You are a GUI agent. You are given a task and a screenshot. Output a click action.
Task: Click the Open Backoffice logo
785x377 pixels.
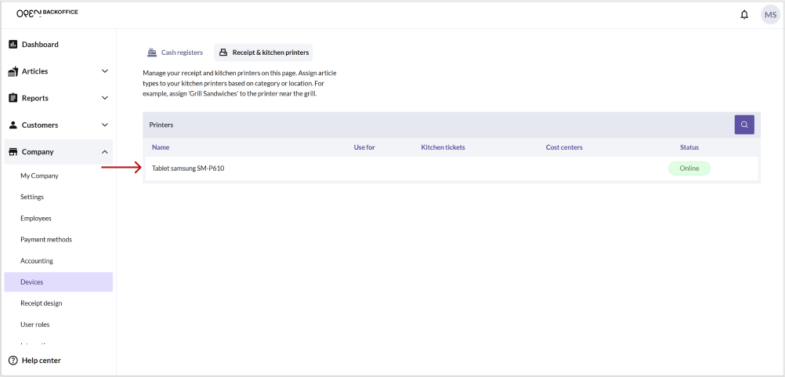click(x=47, y=13)
